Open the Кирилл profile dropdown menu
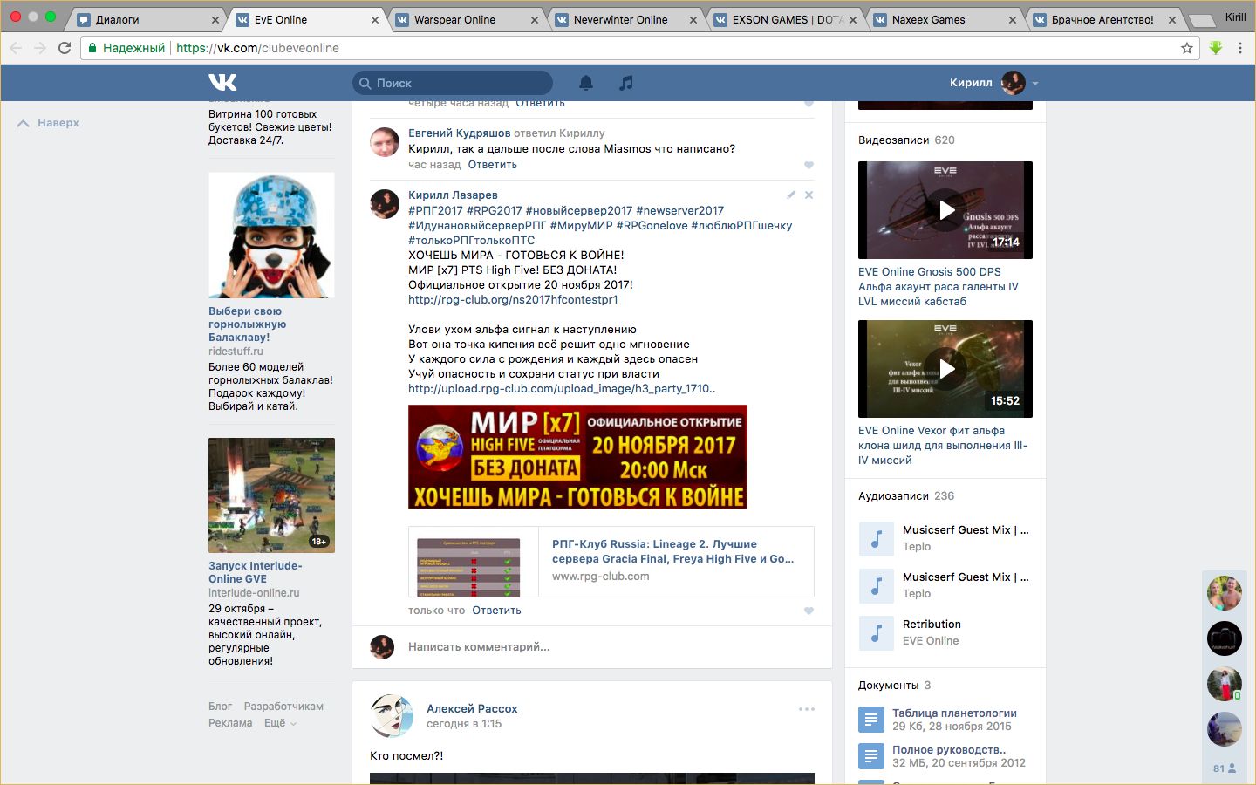The height and width of the screenshot is (785, 1256). pos(994,83)
